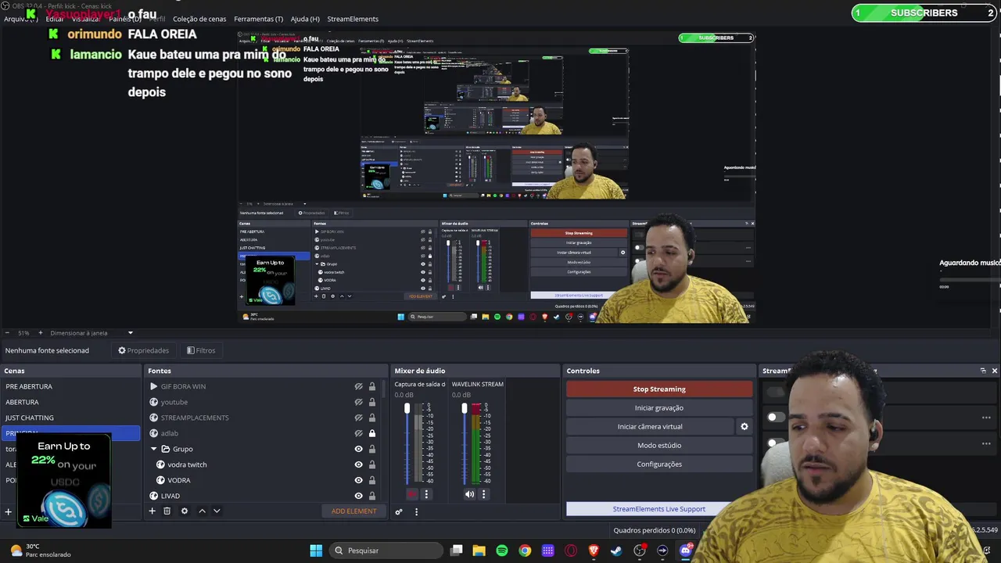
Task: Click Iniciar câmera virtual button
Action: 650,427
